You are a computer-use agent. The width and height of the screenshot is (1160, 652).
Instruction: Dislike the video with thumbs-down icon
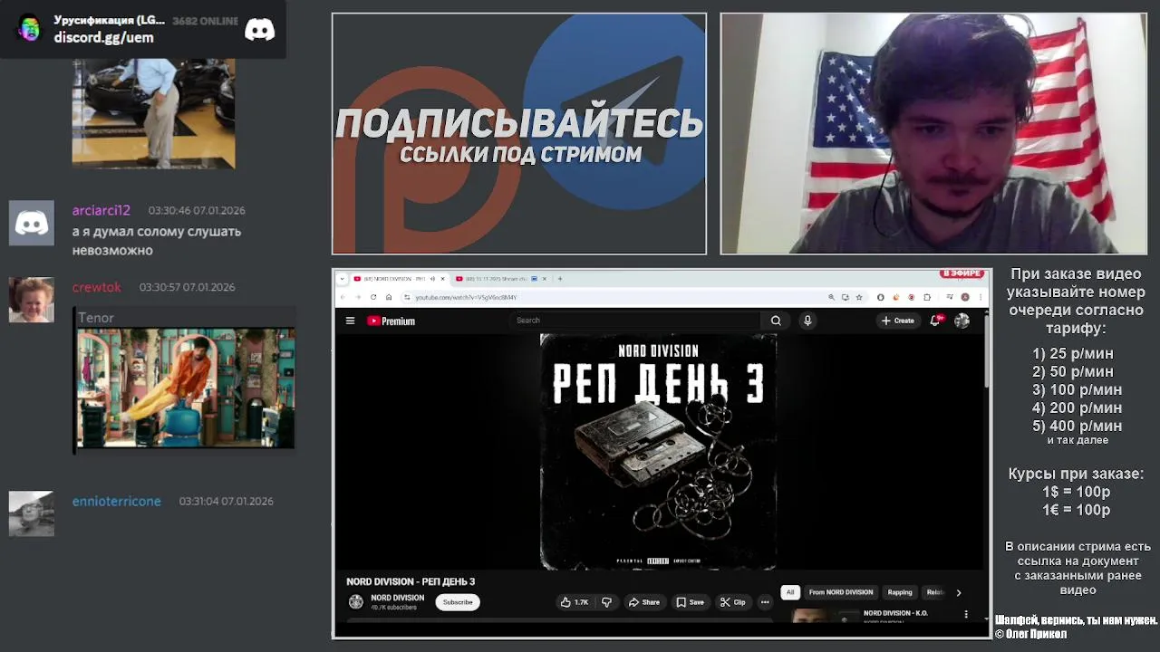(x=606, y=602)
